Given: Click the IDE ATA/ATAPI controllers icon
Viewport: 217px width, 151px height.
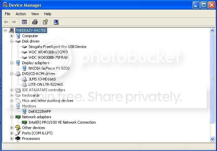Looking at the screenshot, I should pos(18,90).
